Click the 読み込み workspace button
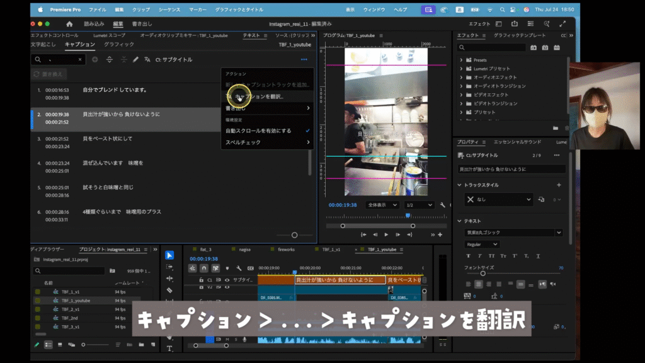 pos(94,24)
